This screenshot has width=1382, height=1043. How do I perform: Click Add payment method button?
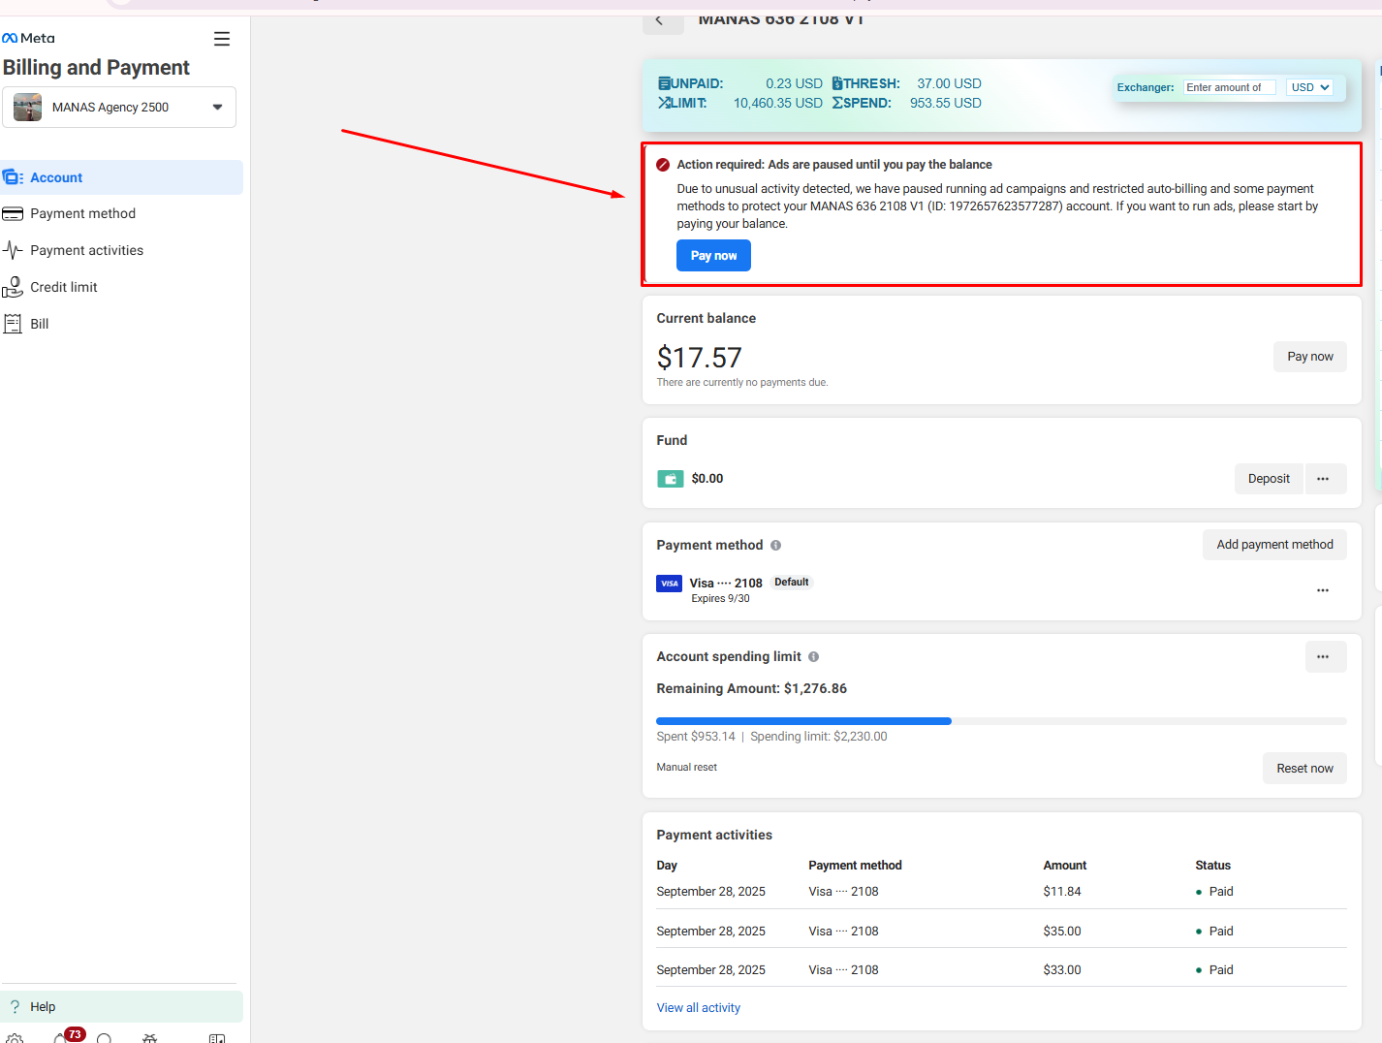(1274, 545)
